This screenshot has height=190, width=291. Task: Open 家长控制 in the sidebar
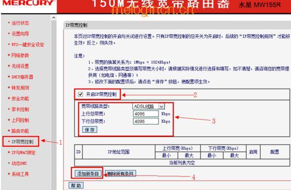click(20, 110)
